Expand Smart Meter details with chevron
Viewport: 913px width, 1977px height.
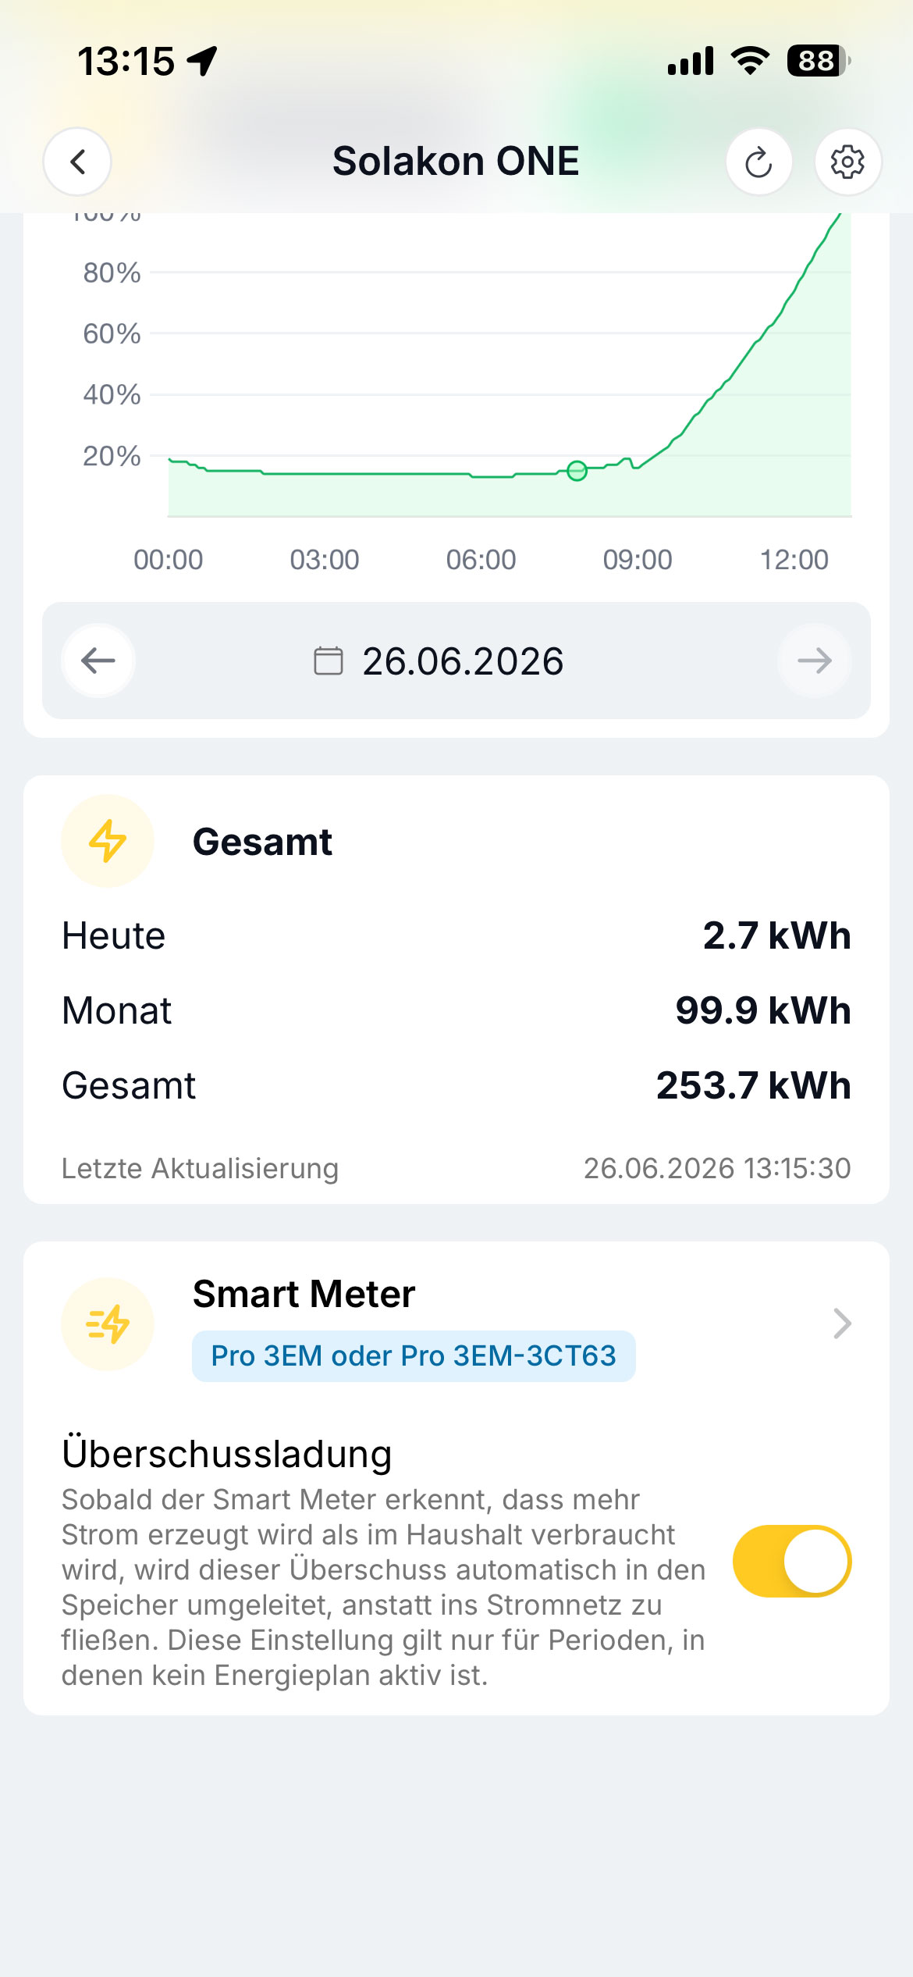tap(841, 1323)
